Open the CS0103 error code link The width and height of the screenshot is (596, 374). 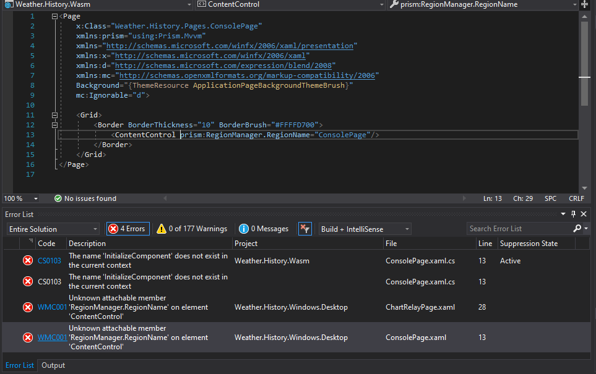point(50,260)
